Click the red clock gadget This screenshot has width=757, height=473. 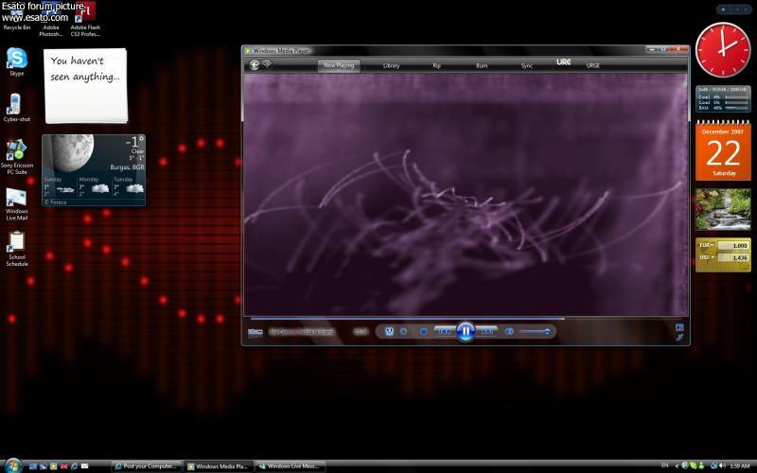pyautogui.click(x=723, y=50)
